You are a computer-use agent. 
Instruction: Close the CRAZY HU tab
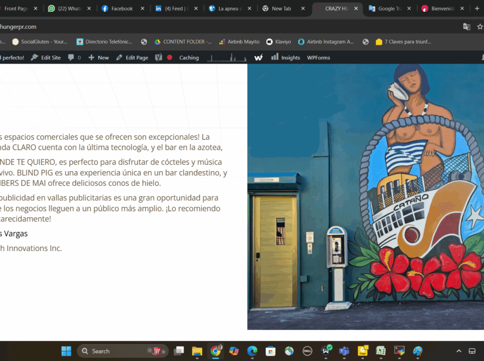(356, 9)
